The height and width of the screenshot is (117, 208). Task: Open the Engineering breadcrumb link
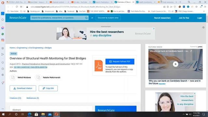[22, 48]
